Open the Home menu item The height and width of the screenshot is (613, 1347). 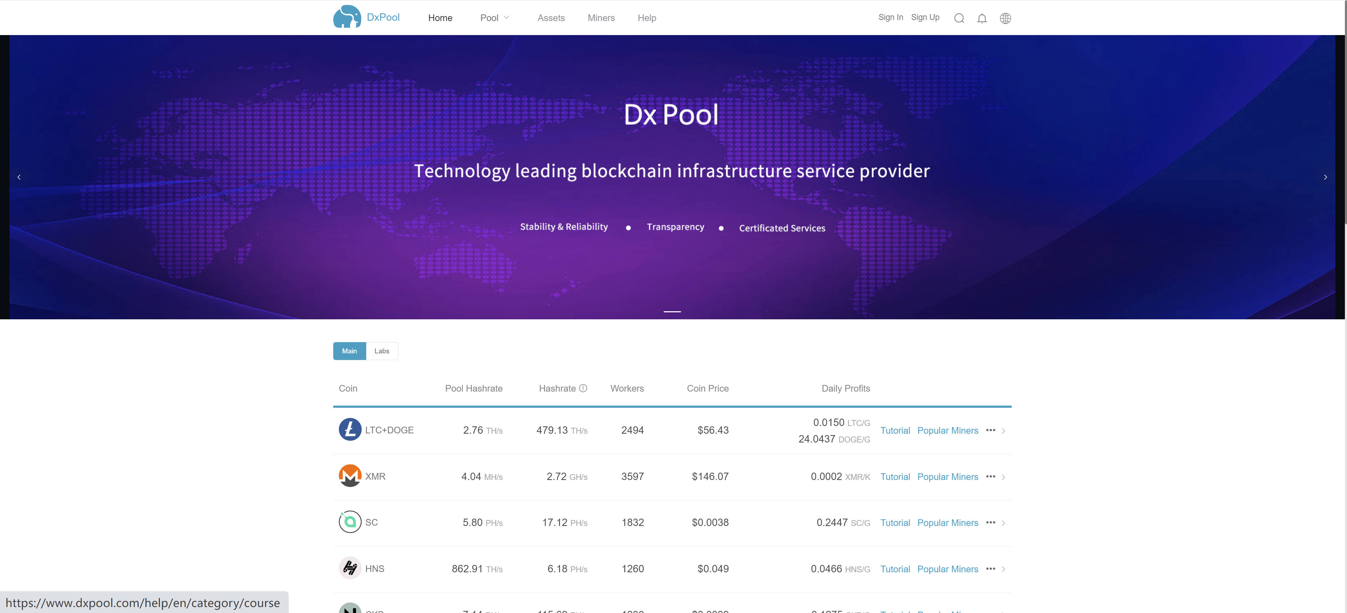coord(440,18)
